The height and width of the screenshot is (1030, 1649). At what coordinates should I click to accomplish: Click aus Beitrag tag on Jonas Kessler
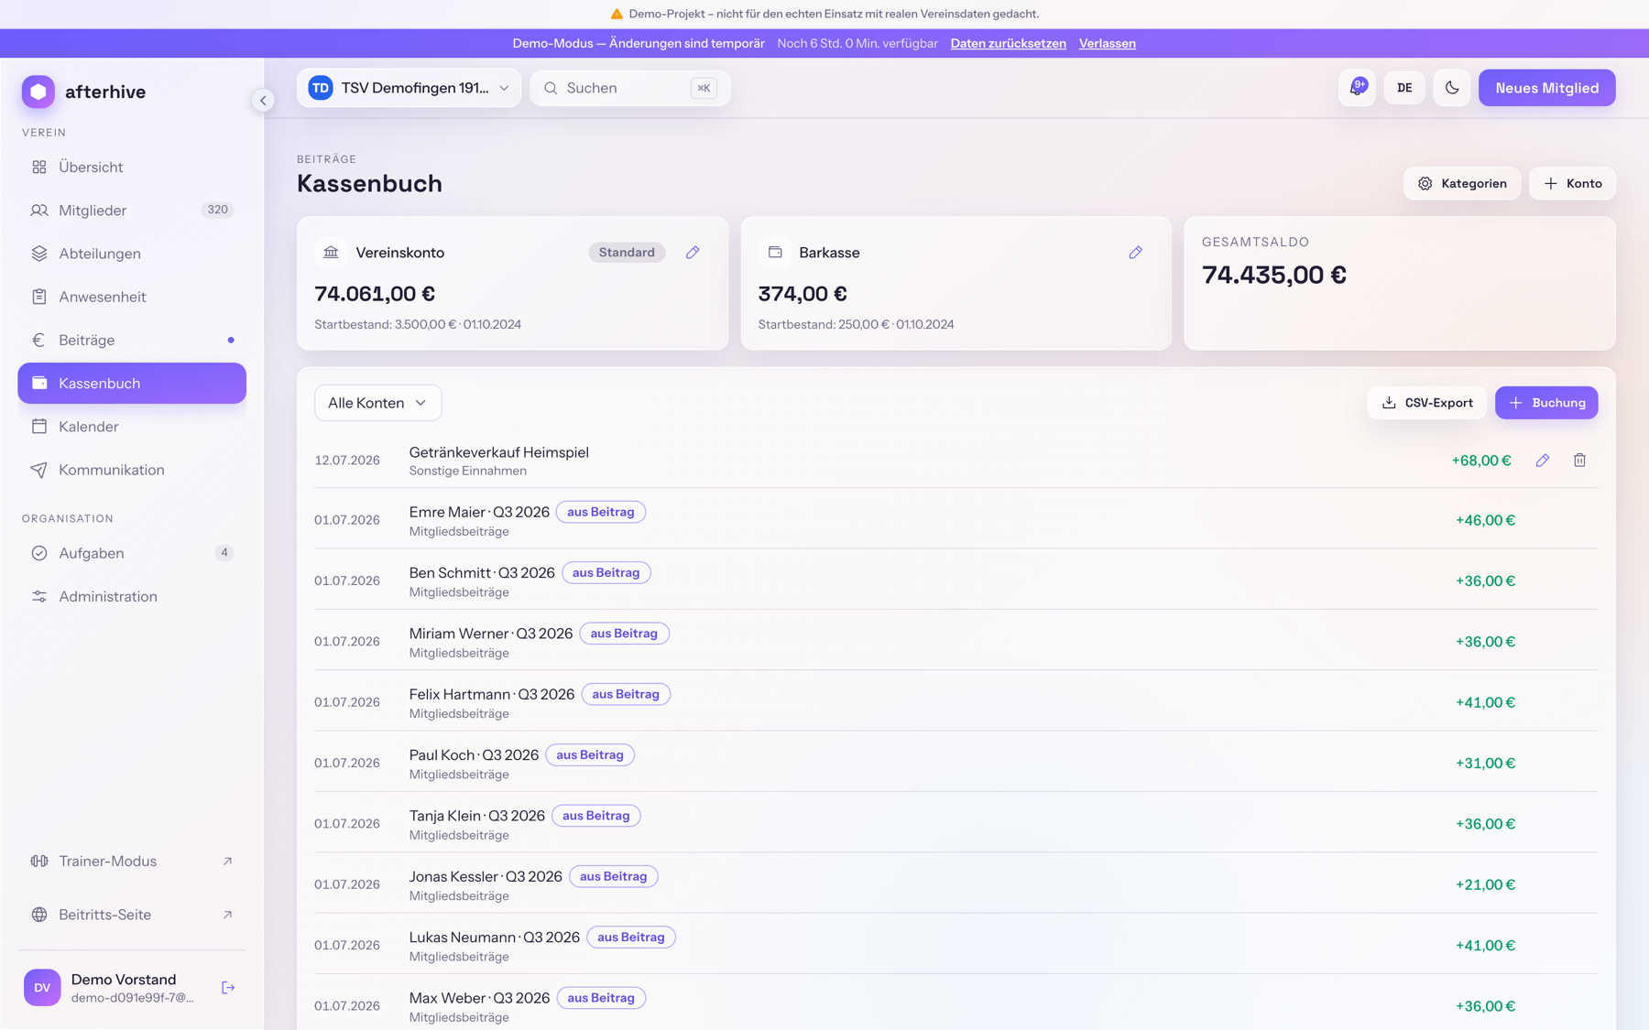pyautogui.click(x=613, y=876)
